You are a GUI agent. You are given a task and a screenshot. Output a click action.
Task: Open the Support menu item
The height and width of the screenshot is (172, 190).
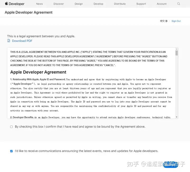pos(141,4)
